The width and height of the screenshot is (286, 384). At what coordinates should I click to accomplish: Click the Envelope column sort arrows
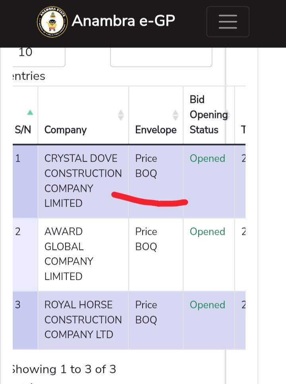[x=175, y=115]
